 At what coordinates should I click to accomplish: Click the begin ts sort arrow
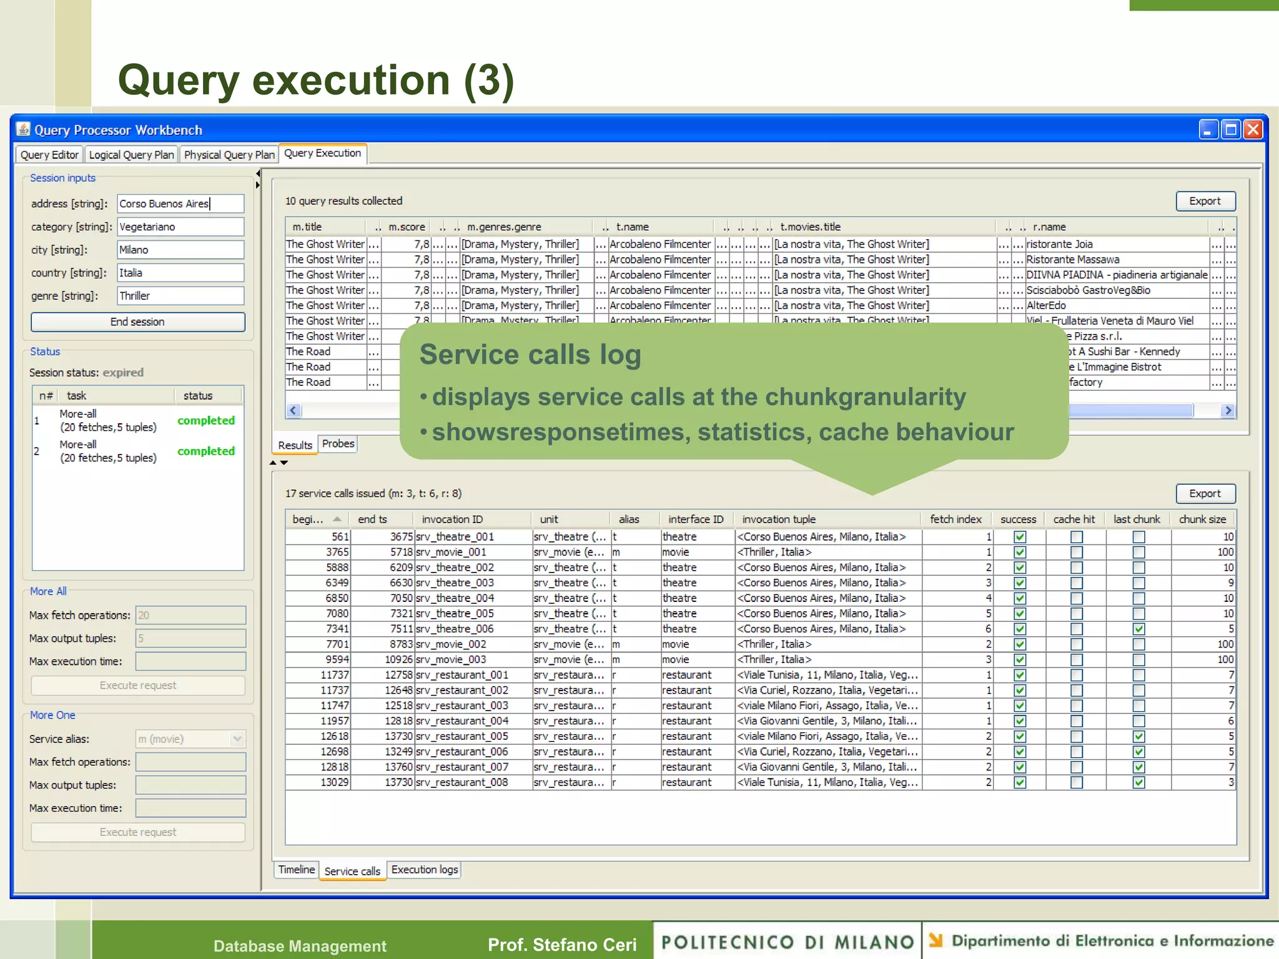[x=337, y=519]
